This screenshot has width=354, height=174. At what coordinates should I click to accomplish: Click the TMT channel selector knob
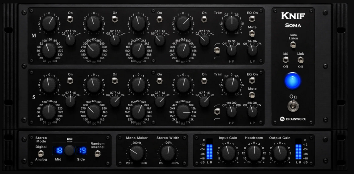click(70, 150)
